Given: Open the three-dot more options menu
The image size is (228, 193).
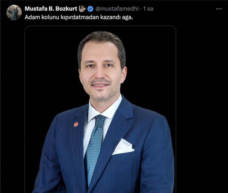Looking at the screenshot, I should pyautogui.click(x=219, y=9).
